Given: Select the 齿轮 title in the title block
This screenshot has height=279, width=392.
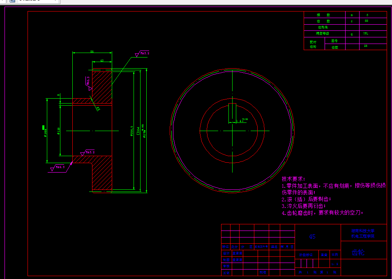Looking at the screenshot, I should (358, 253).
